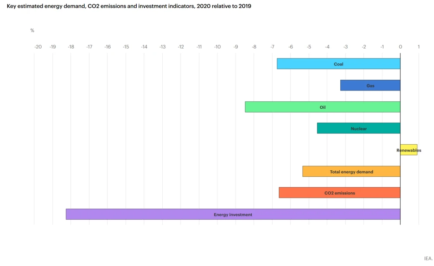Select the 0 axis tick label
434x266 pixels.
400,47
